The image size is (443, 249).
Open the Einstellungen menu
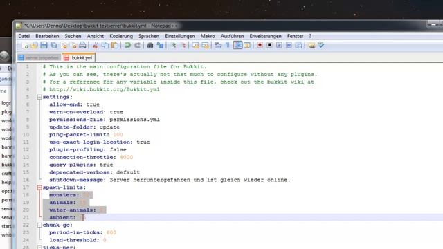pos(180,36)
